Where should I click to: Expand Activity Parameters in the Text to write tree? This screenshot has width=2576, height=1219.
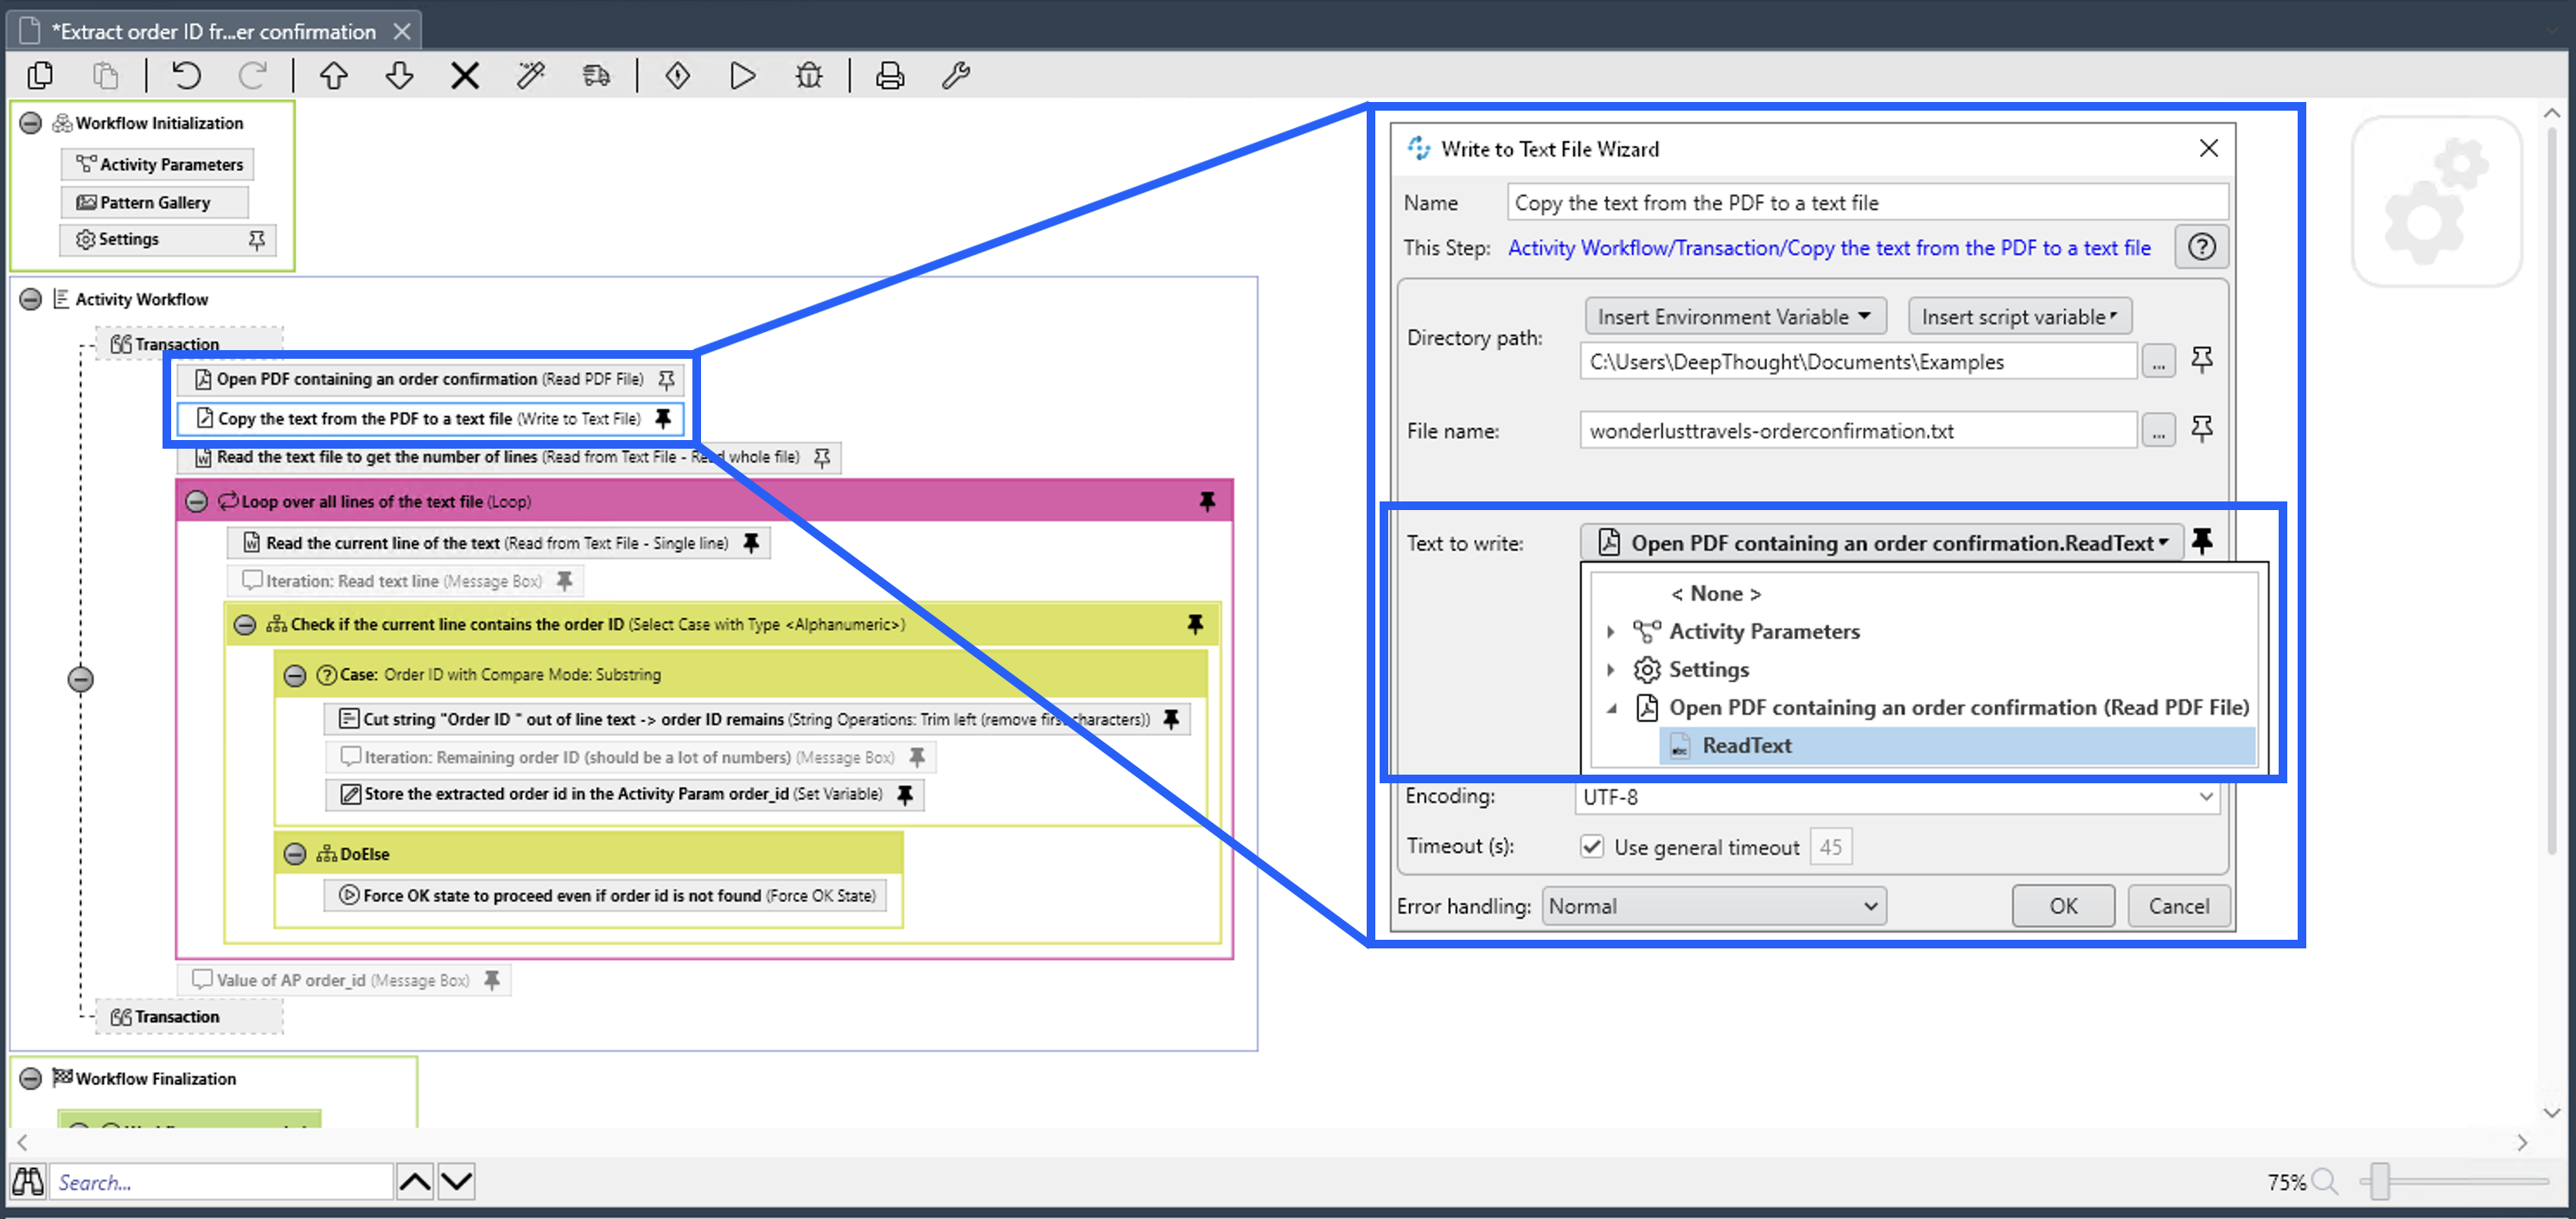tap(1610, 631)
